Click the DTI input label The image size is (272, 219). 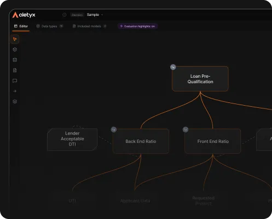(72, 201)
